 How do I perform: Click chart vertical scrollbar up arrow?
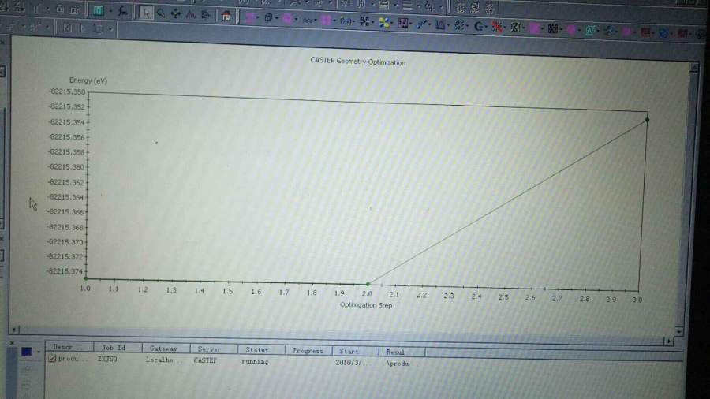coord(693,67)
